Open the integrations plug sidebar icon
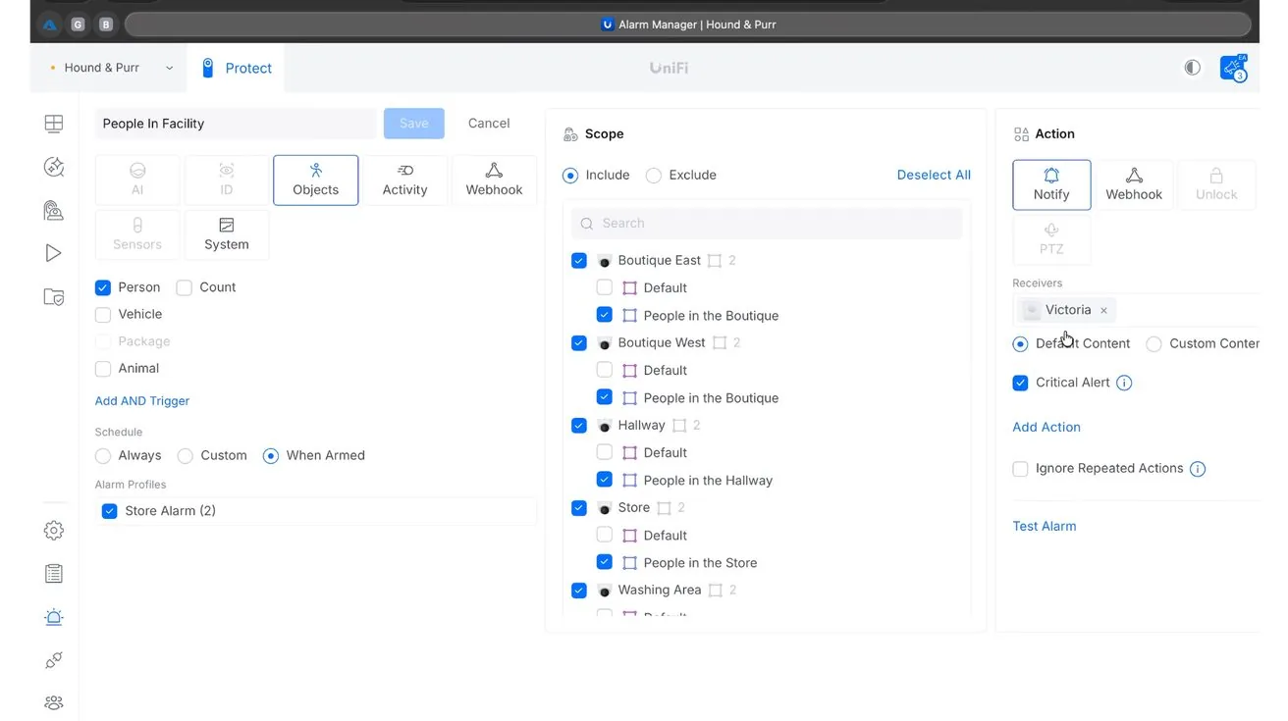This screenshot has width=1288, height=721. click(x=54, y=660)
